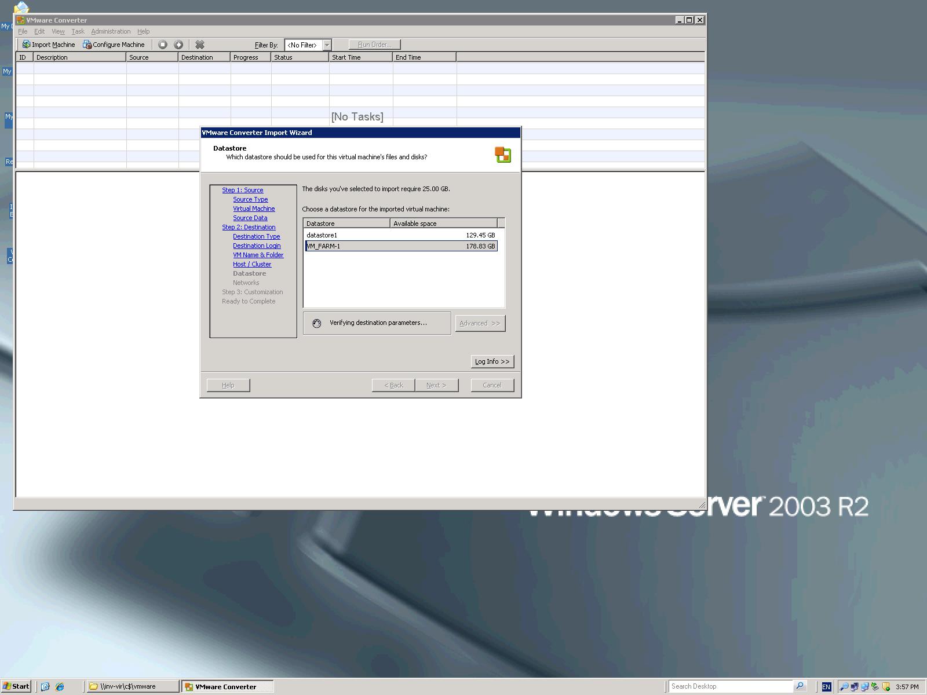This screenshot has width=927, height=695.
Task: Open the Task menu
Action: pos(78,31)
